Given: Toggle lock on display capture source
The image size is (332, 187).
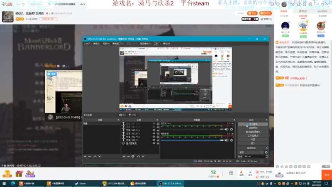Looking at the screenshot, I should pos(158,143).
